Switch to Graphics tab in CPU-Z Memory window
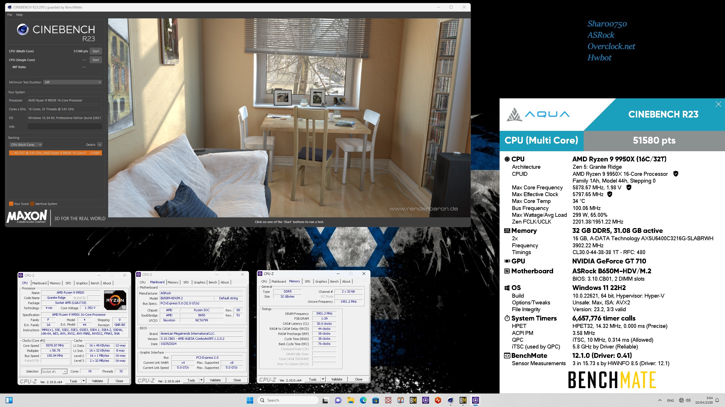Screen dimensions: 725x407 (x=321, y=282)
